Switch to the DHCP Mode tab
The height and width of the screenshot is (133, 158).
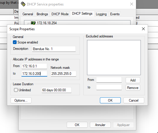(x=60, y=14)
